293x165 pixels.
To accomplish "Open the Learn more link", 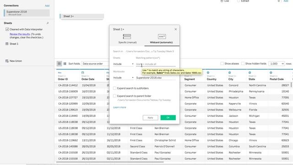I will tap(119, 107).
